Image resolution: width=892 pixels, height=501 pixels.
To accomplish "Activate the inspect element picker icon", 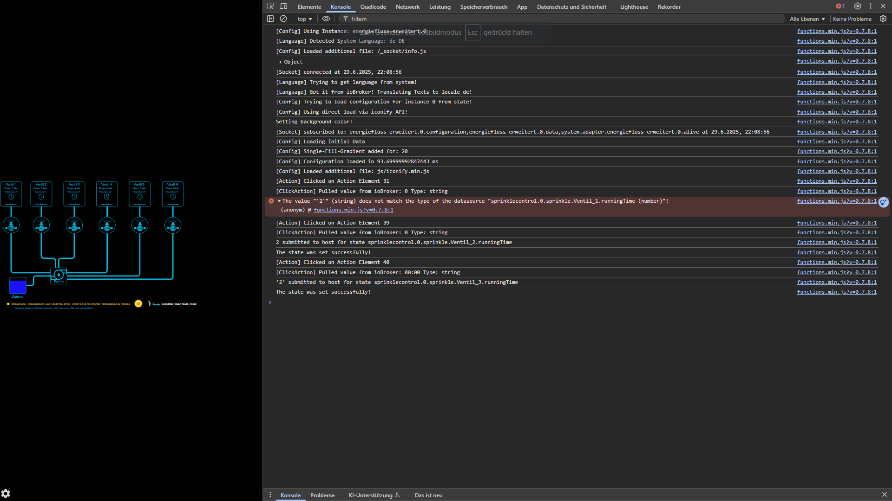I will tap(270, 6).
